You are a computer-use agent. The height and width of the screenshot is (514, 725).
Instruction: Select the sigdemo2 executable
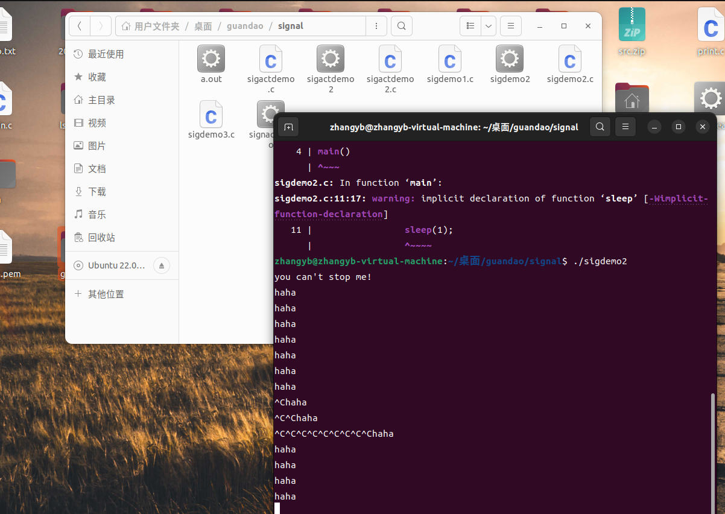pyautogui.click(x=510, y=64)
